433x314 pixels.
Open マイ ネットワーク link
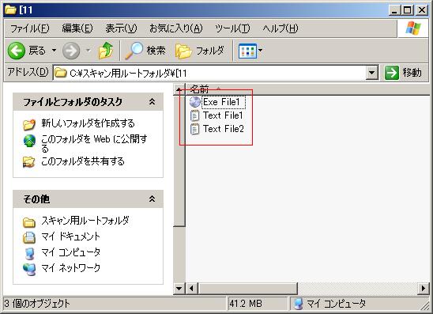click(70, 268)
